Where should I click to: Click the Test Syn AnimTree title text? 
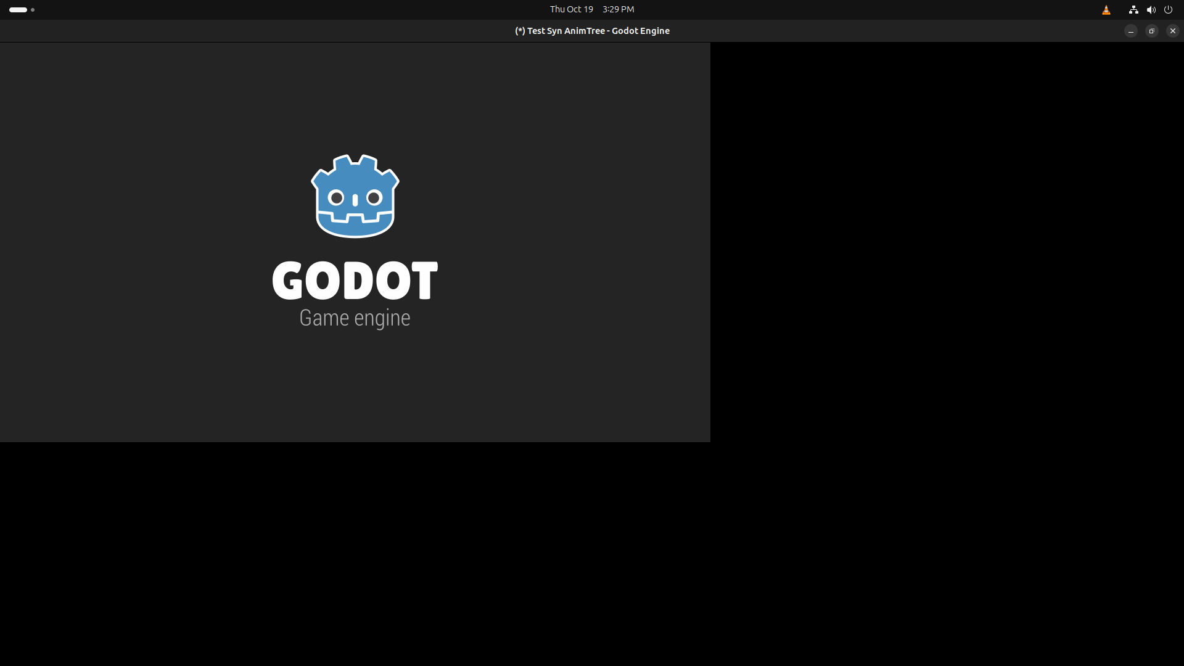(x=591, y=30)
